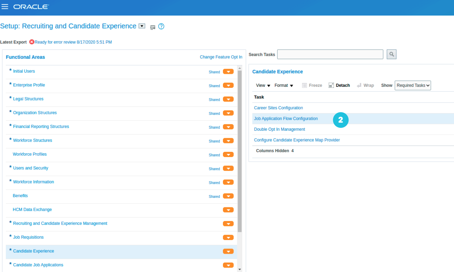Open orange actions menu for Initial Users
This screenshot has width=454, height=272.
tap(228, 72)
